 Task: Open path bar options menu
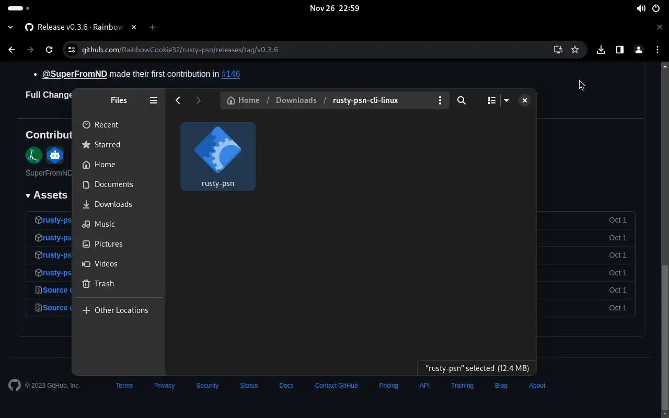click(x=440, y=100)
